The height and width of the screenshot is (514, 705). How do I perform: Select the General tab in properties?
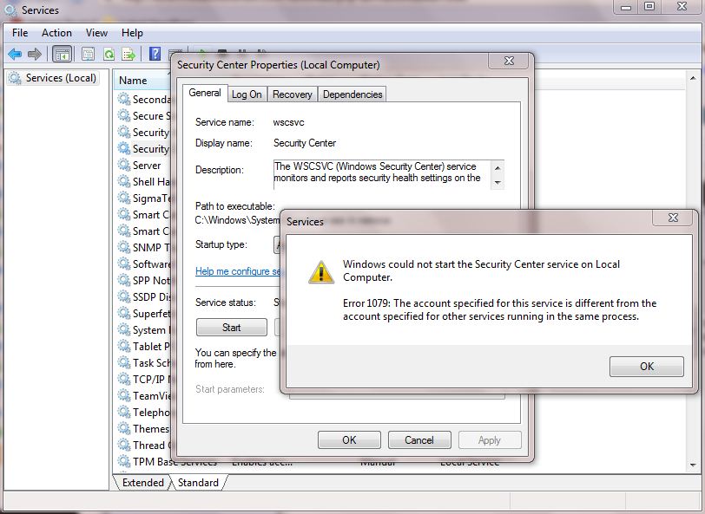[205, 93]
